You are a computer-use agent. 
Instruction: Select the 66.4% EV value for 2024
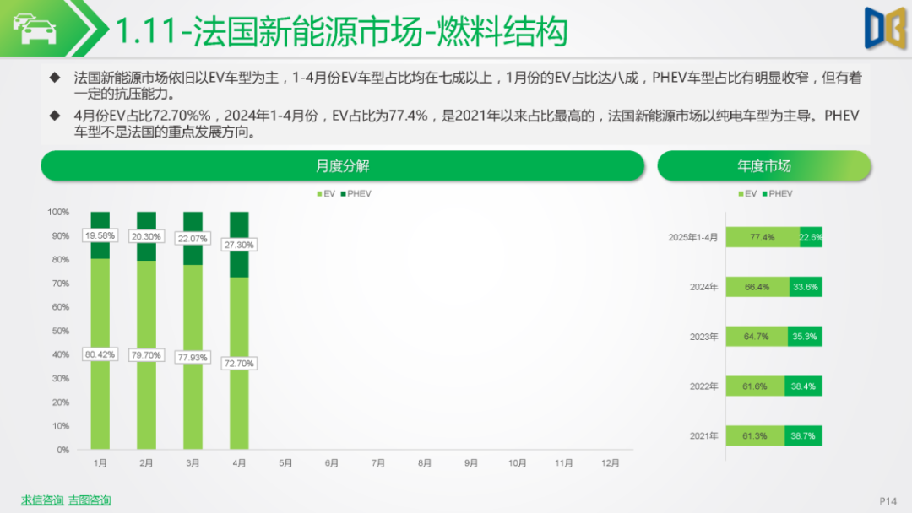tap(757, 287)
